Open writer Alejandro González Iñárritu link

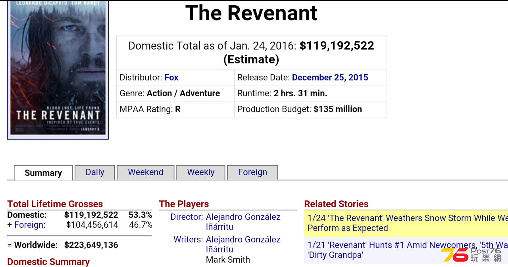(243, 244)
